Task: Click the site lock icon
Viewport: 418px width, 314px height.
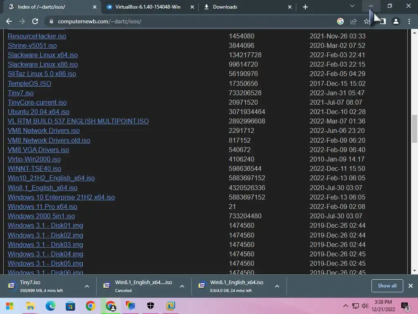Action: coord(51,21)
